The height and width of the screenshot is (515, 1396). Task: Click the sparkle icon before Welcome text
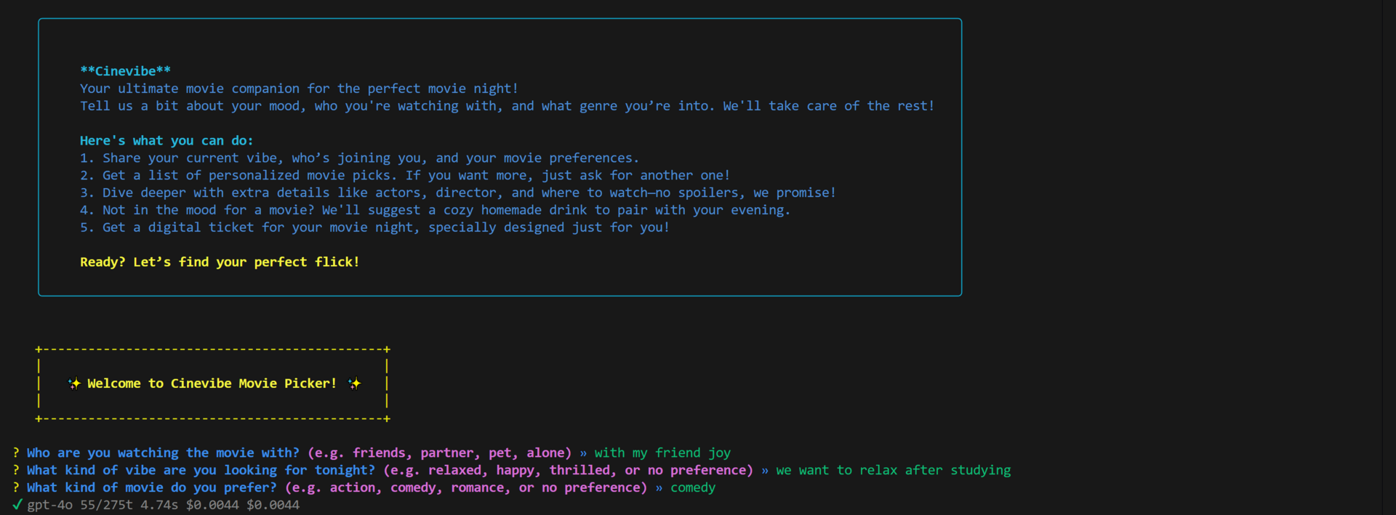(x=74, y=384)
